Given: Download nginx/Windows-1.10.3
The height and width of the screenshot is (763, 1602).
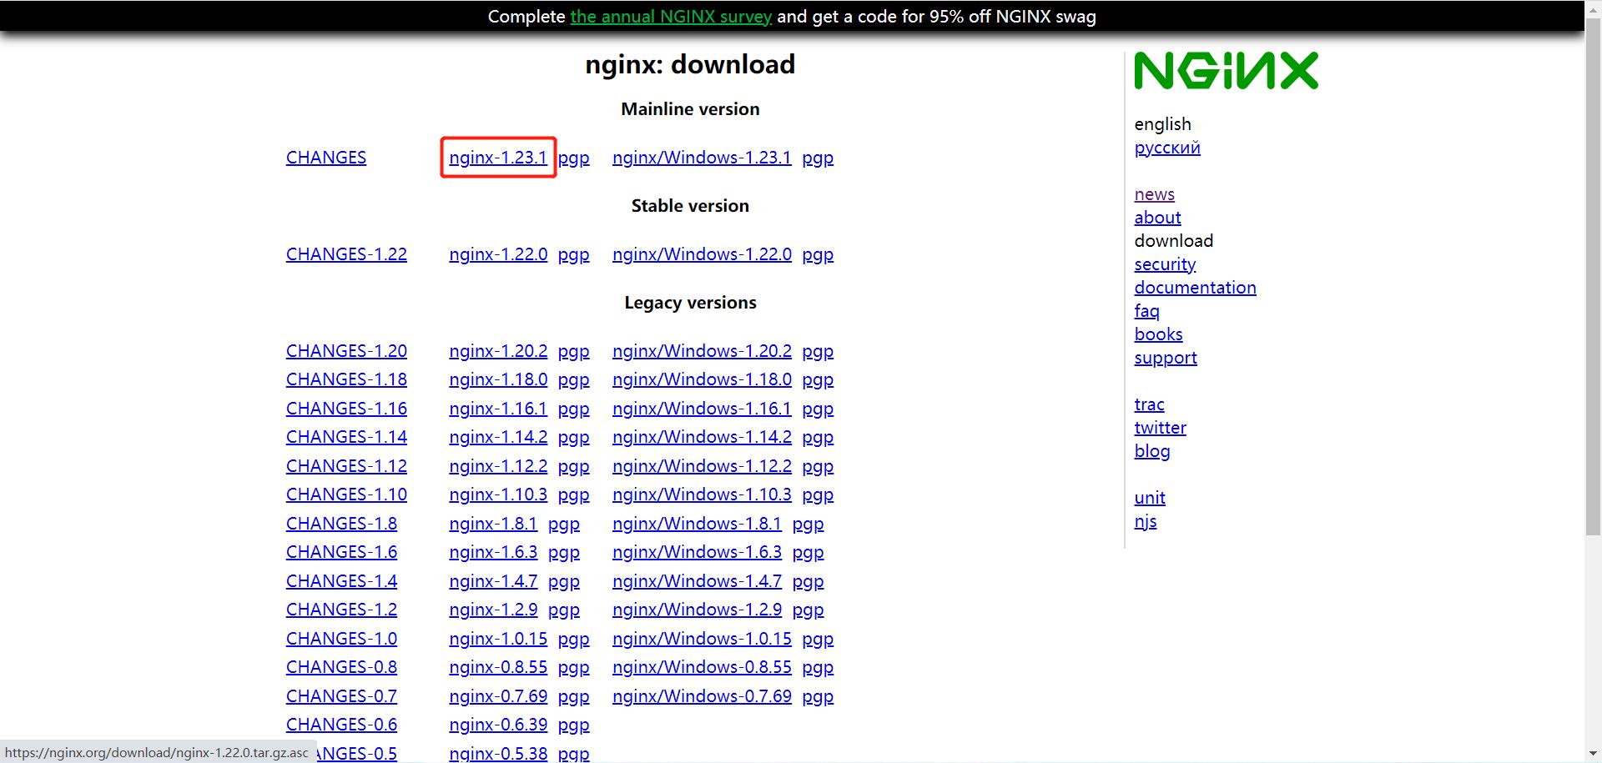Looking at the screenshot, I should 702,494.
